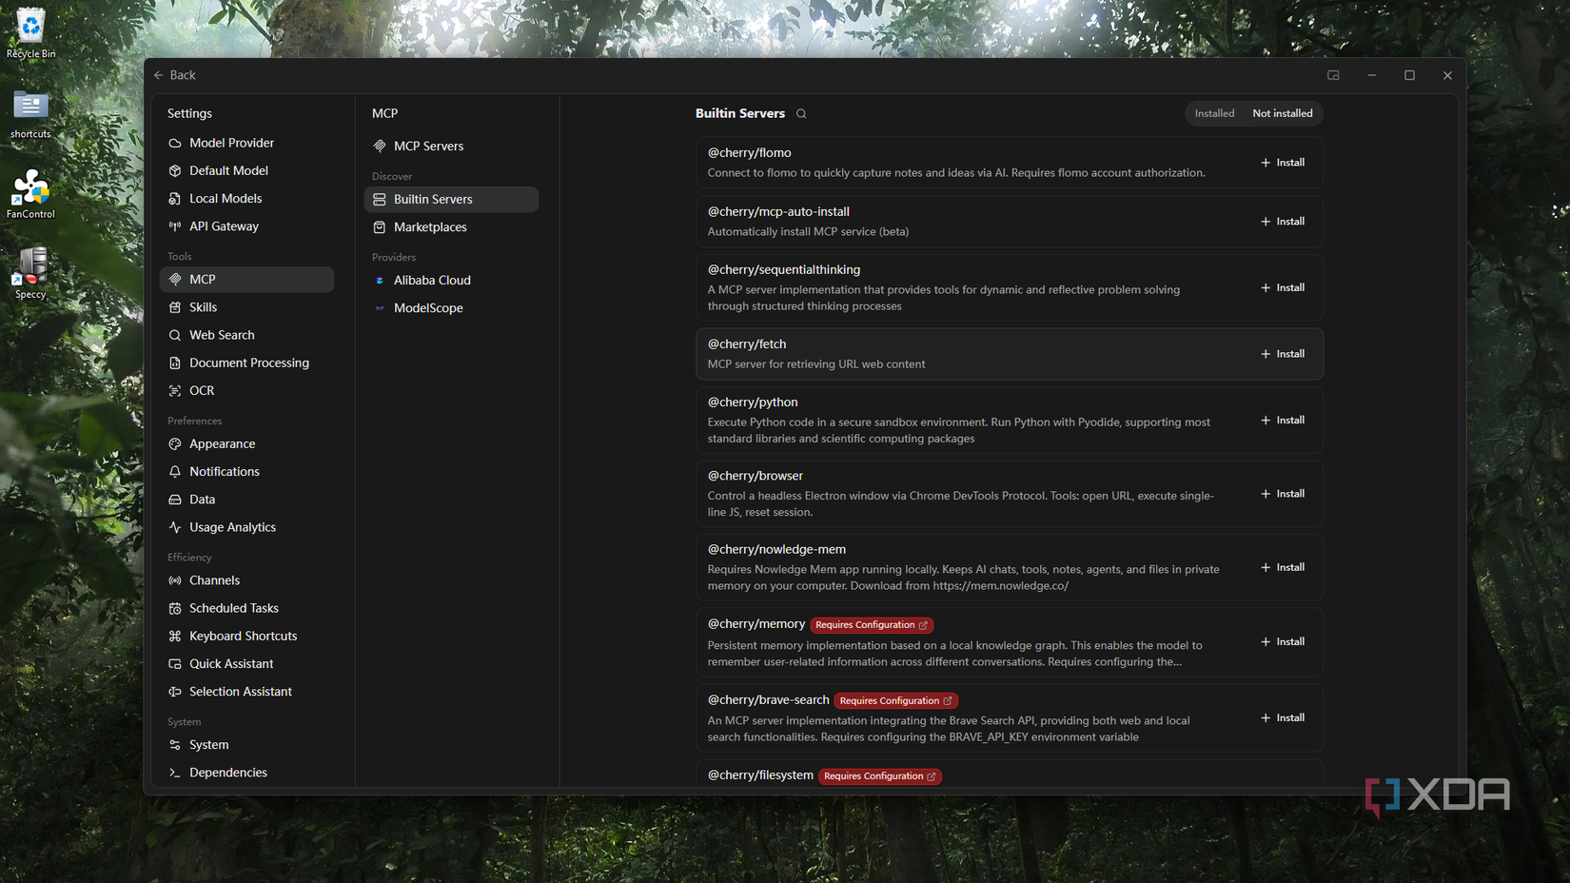1570x883 pixels.
Task: Open Usage Analytics page
Action: [246, 527]
